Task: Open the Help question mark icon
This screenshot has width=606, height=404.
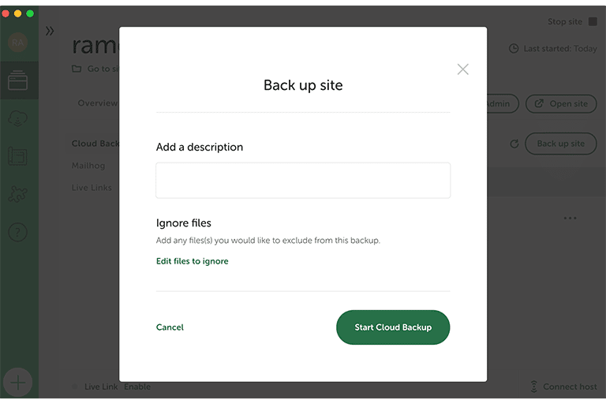Action: pos(18,232)
